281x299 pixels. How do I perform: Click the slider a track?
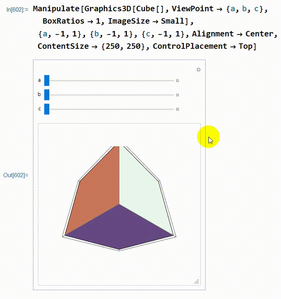(112, 81)
